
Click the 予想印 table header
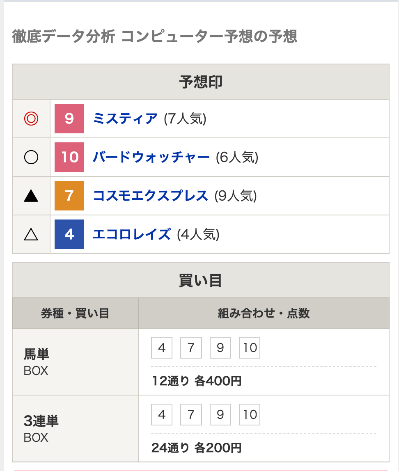tap(201, 82)
